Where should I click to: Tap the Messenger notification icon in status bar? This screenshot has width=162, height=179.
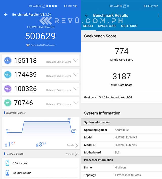[53, 6]
